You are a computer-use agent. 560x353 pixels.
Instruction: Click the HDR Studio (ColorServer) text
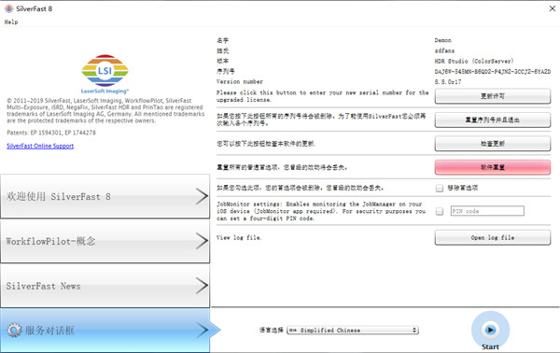click(x=474, y=61)
